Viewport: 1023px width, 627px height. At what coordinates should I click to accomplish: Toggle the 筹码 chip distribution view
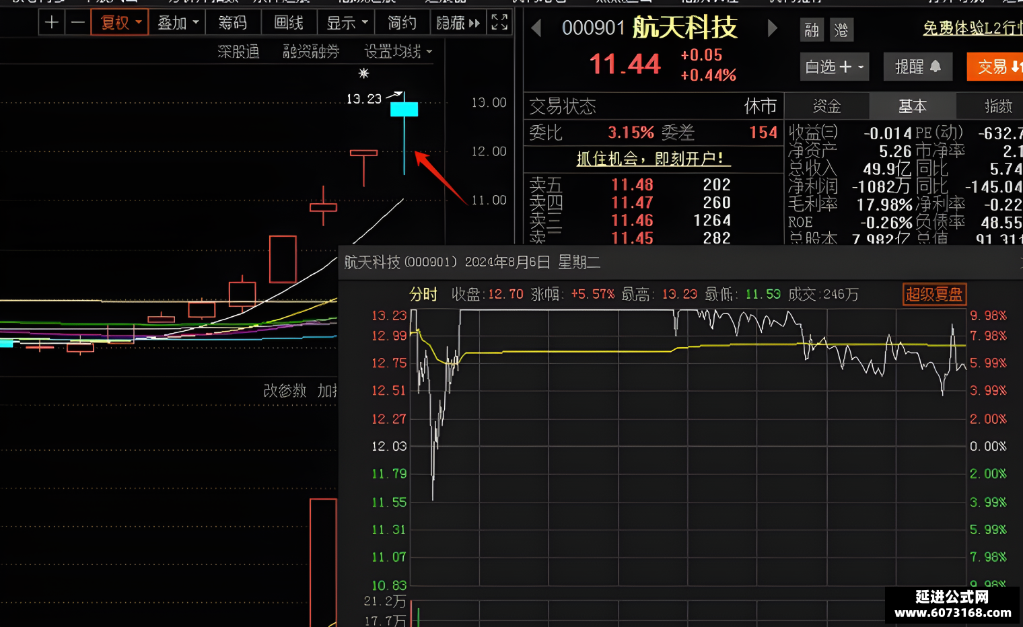coord(233,23)
